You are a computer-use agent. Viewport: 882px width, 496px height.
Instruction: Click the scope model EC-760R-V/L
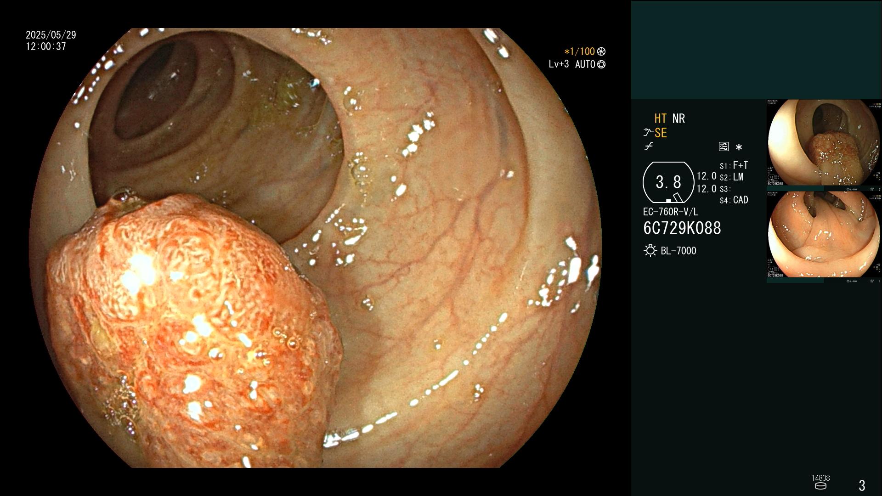[671, 212]
